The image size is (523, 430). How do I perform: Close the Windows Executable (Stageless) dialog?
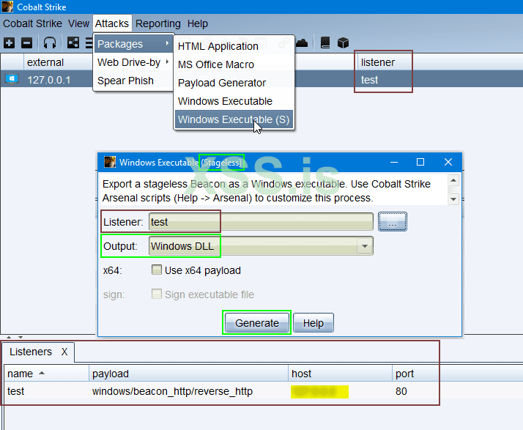click(448, 162)
